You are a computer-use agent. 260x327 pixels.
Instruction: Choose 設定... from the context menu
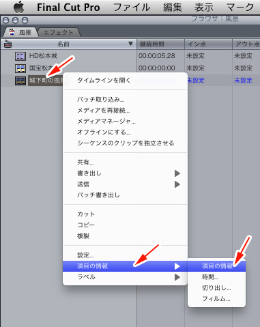[x=125, y=255]
